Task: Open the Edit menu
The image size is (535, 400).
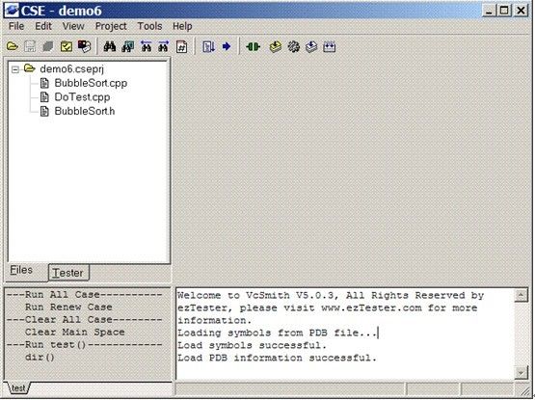Action: tap(43, 26)
